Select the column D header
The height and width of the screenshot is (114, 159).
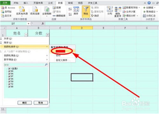pyautogui.click(x=82, y=28)
